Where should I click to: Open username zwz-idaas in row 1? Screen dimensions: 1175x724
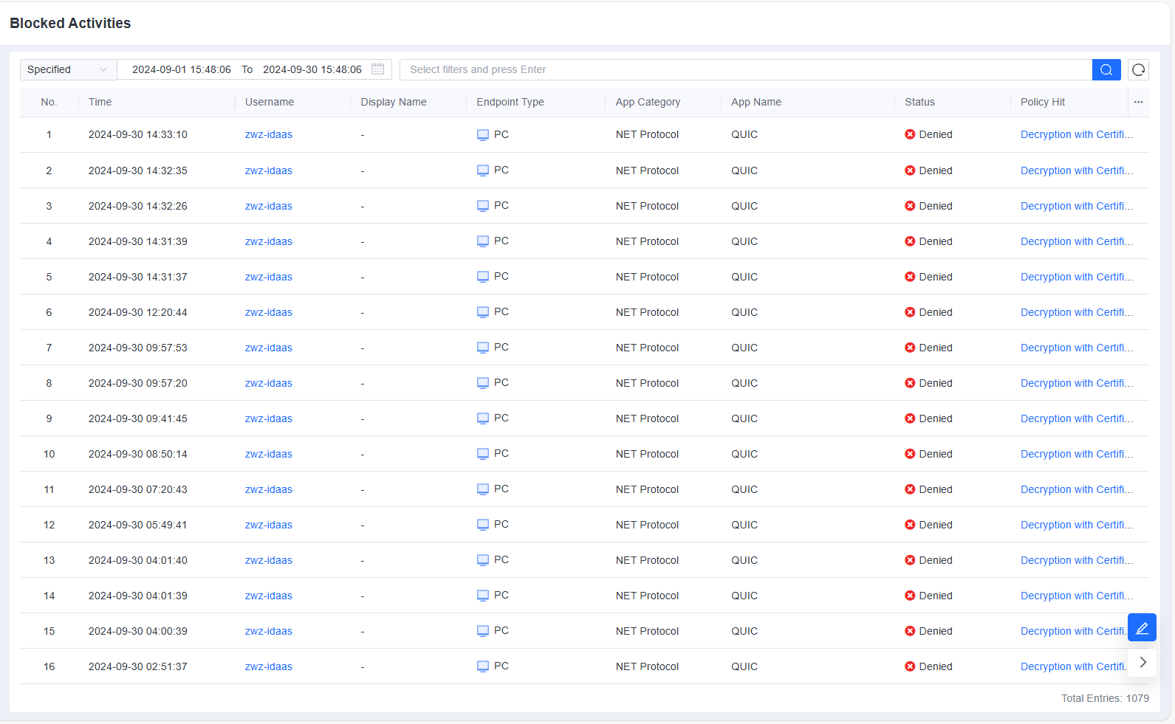[269, 134]
